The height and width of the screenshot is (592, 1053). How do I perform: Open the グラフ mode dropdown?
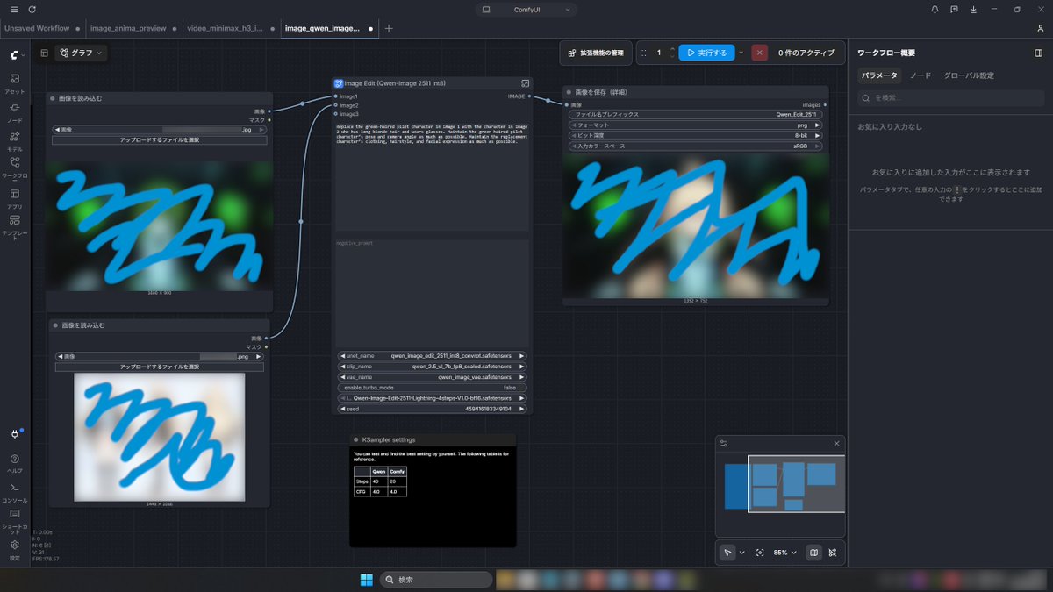click(x=81, y=53)
